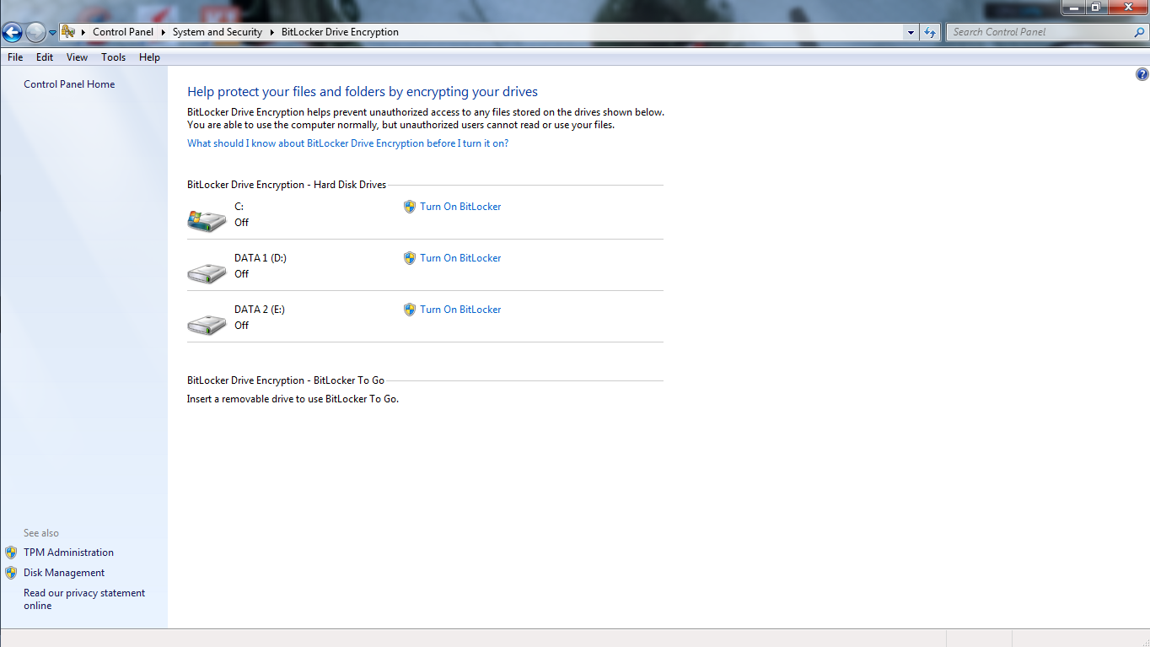This screenshot has height=647, width=1150.
Task: Expand the arrow after Control Panel breadcrumb
Action: pos(164,32)
